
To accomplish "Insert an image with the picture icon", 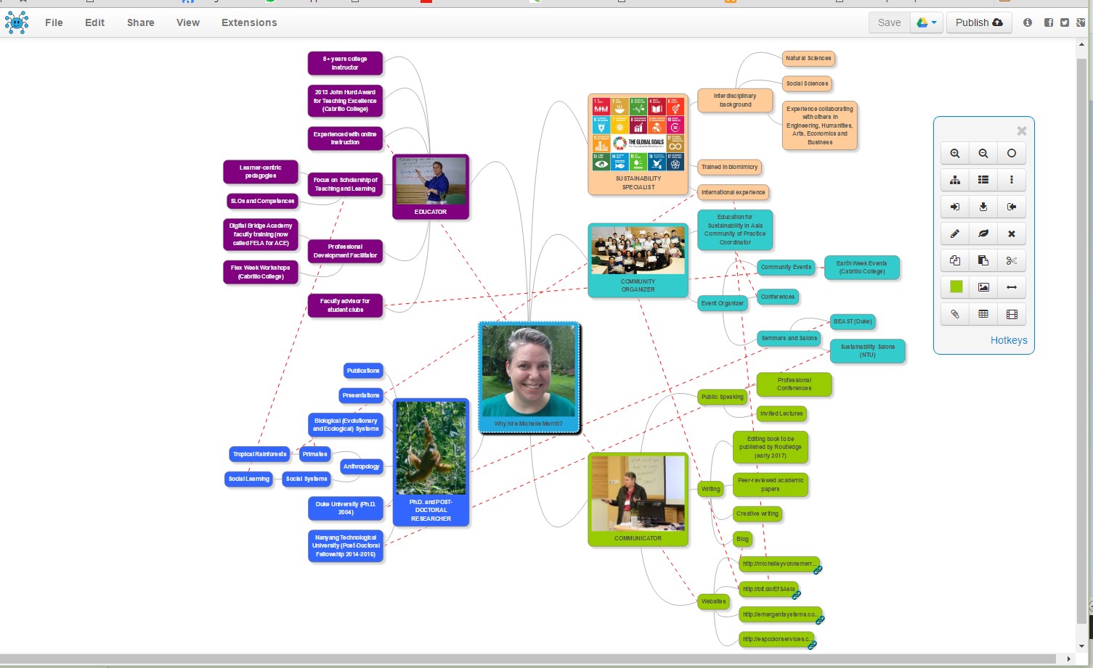I will (983, 287).
